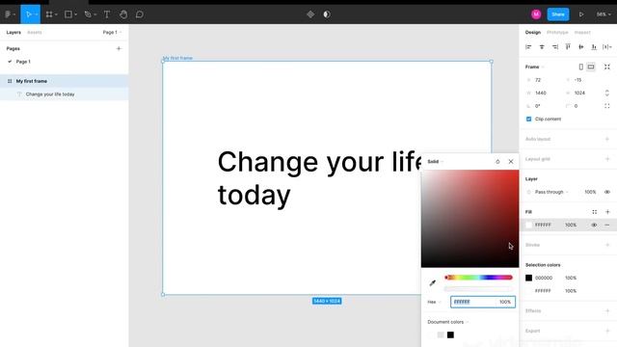This screenshot has height=347, width=617.
Task: Click the 000000 selection color swatch
Action: coord(529,278)
